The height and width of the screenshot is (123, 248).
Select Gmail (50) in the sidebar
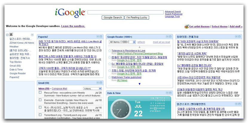click(x=15, y=66)
